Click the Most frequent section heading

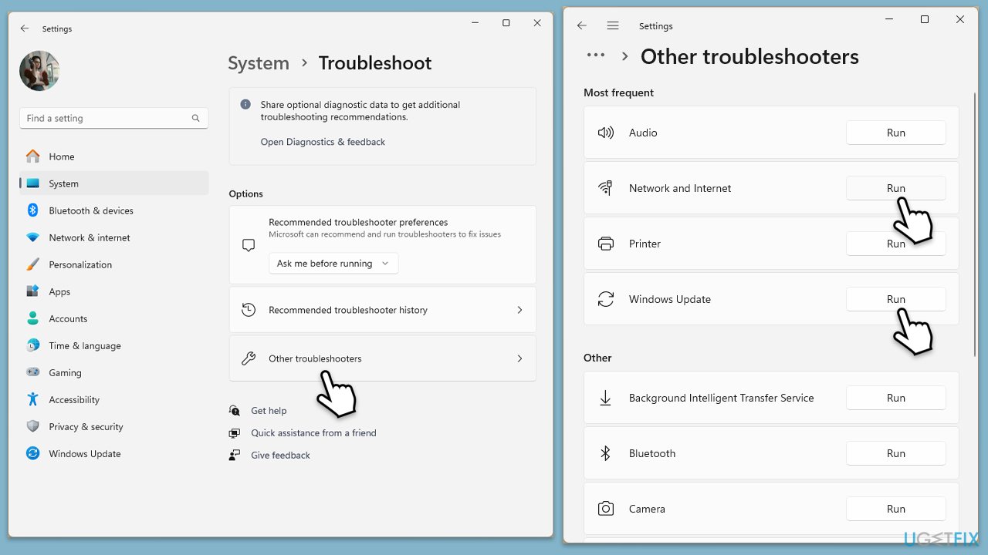tap(618, 92)
